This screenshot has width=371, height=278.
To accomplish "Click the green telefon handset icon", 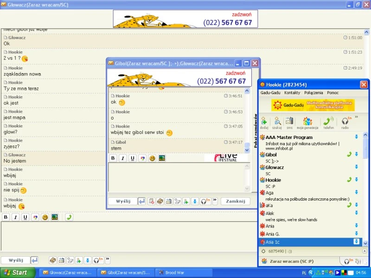I will click(x=327, y=122).
